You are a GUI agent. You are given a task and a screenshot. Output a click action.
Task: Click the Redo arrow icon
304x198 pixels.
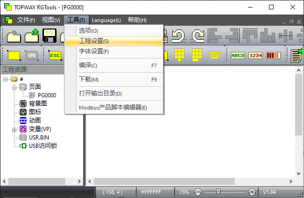coord(198,36)
